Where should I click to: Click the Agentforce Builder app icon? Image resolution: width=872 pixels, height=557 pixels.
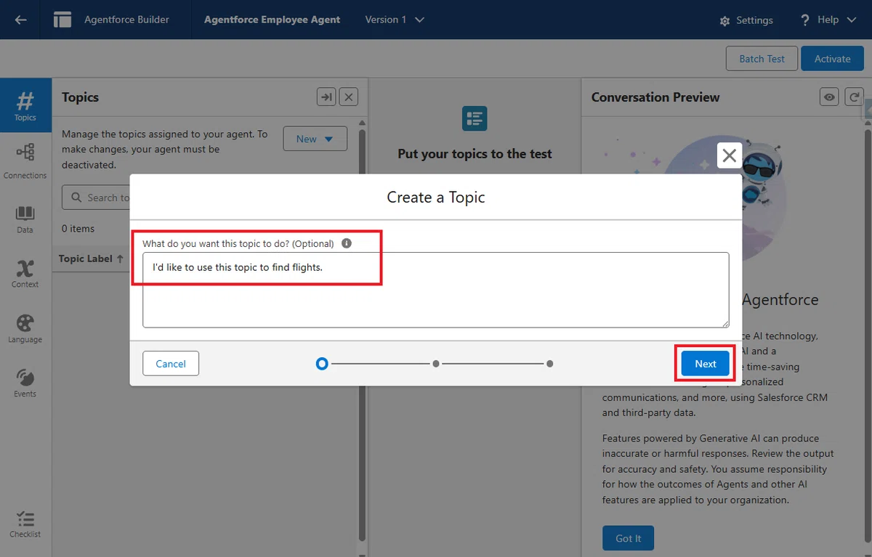click(x=62, y=20)
